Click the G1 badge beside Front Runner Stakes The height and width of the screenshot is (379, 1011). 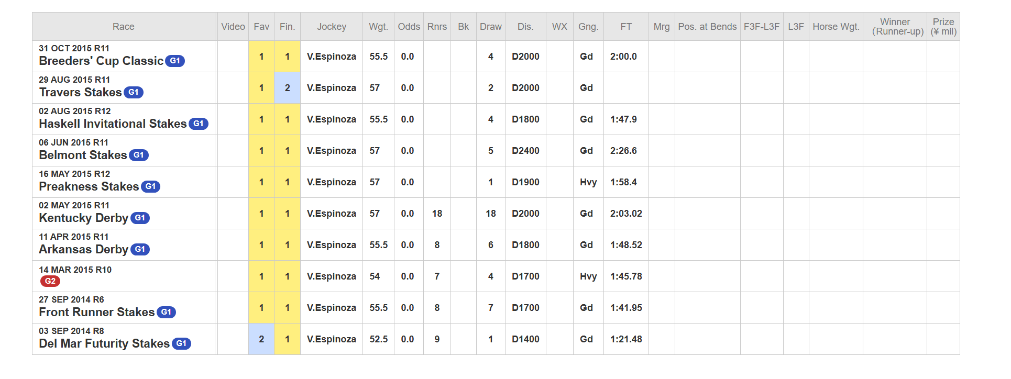click(166, 313)
